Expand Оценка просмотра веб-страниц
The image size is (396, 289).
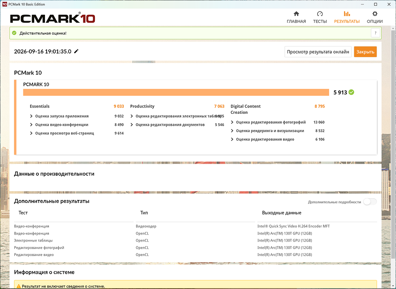[31, 133]
